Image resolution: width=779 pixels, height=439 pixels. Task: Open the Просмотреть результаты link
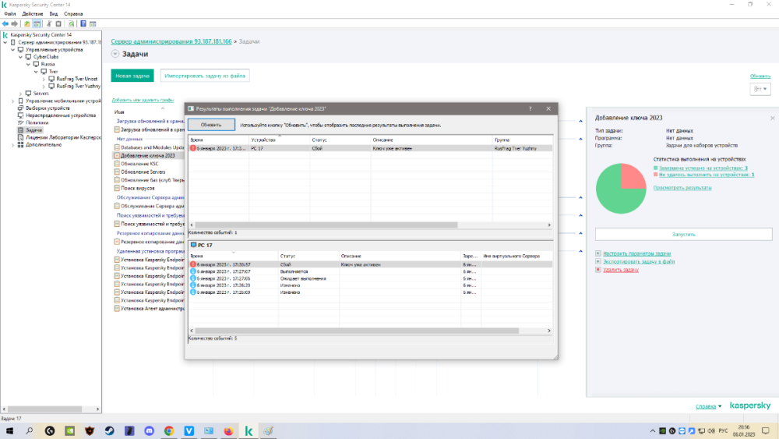pyautogui.click(x=682, y=188)
